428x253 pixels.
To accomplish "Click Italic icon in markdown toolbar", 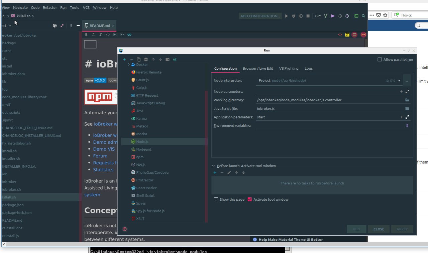I will [x=100, y=34].
